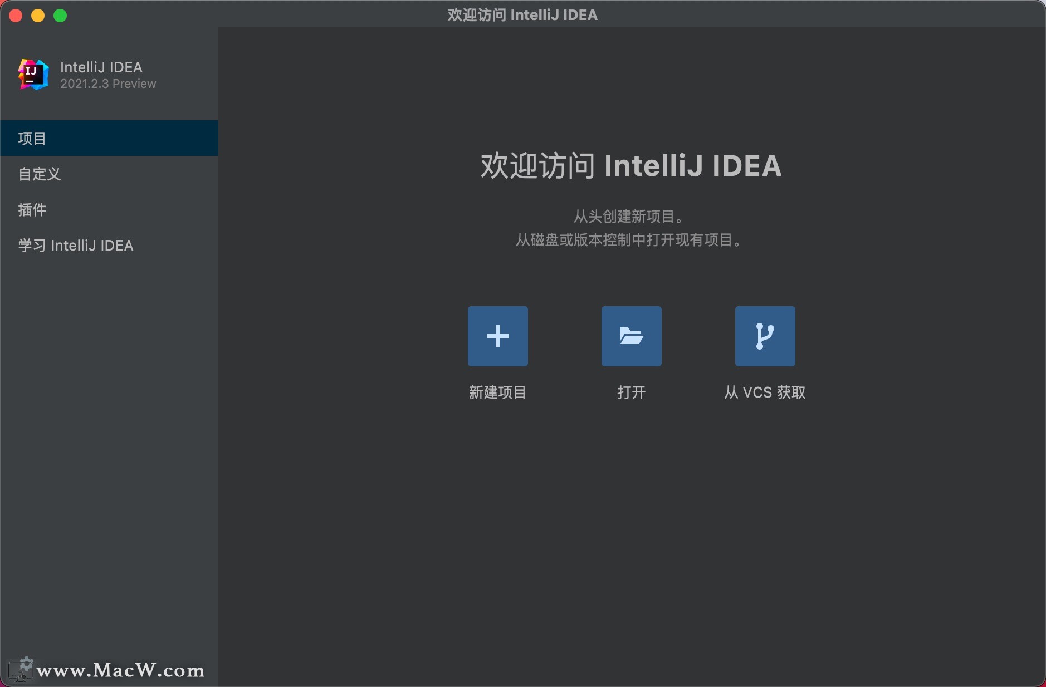Open the 插件 section
This screenshot has width=1046, height=687.
[x=32, y=210]
